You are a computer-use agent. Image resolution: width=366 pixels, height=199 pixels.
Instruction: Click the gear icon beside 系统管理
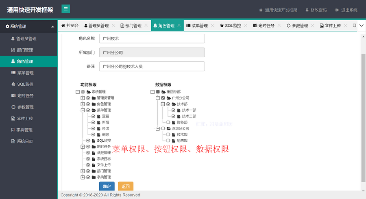pyautogui.click(x=7, y=26)
